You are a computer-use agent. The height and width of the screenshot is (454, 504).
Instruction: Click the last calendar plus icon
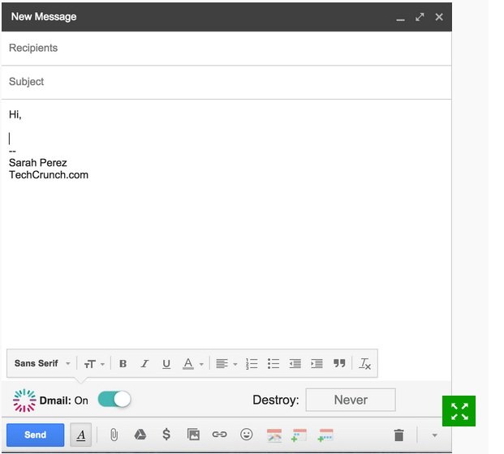325,435
